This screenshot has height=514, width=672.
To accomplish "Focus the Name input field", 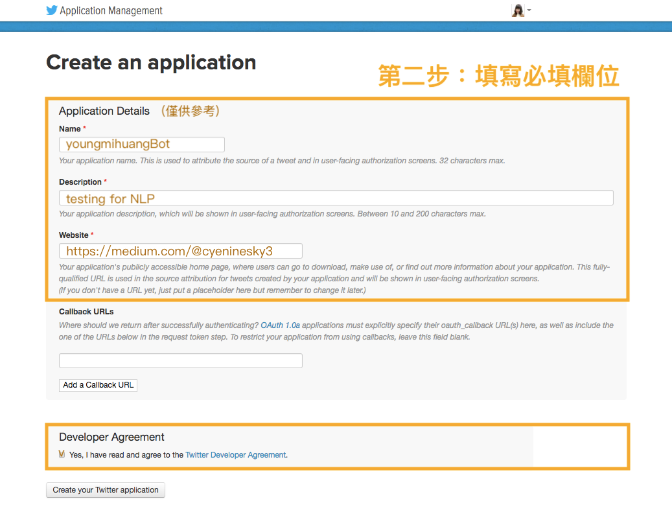I will click(142, 145).
